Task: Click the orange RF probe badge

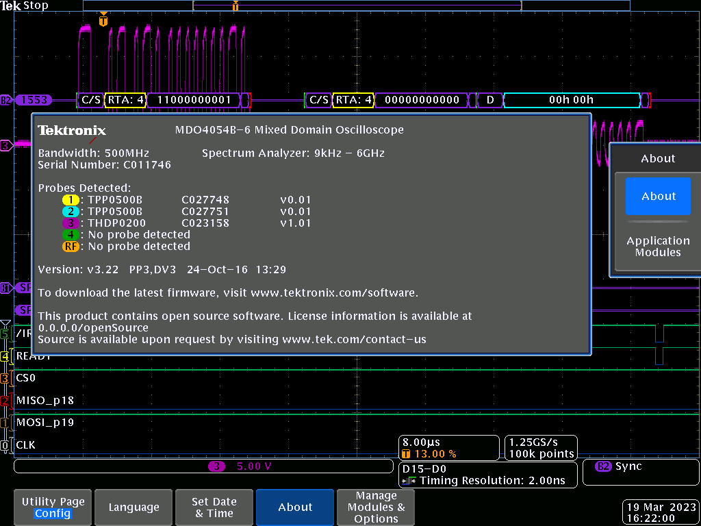Action: pos(71,246)
